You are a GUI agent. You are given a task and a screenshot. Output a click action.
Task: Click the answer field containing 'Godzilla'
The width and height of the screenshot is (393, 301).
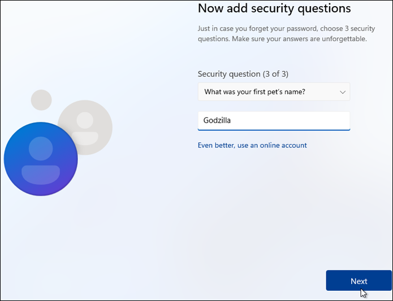[x=274, y=120]
